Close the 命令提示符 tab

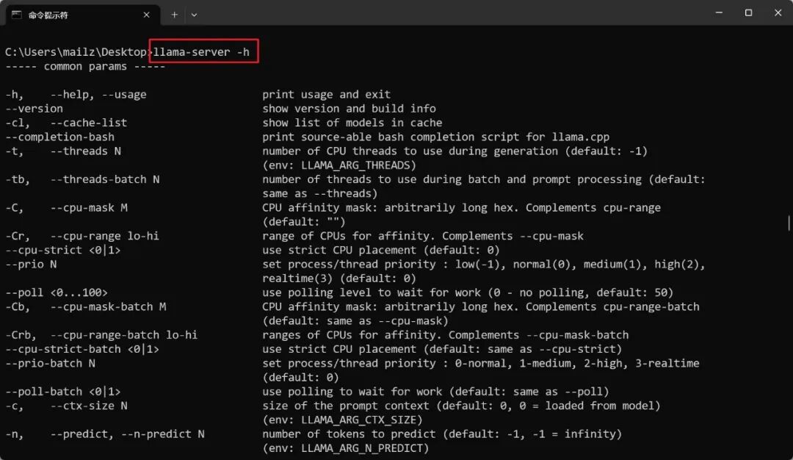coord(146,15)
